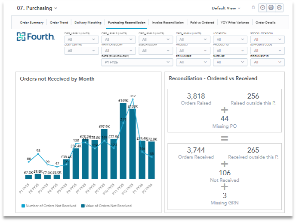Click the plus sign above Missing PO
The image size is (296, 222).
[225, 110]
